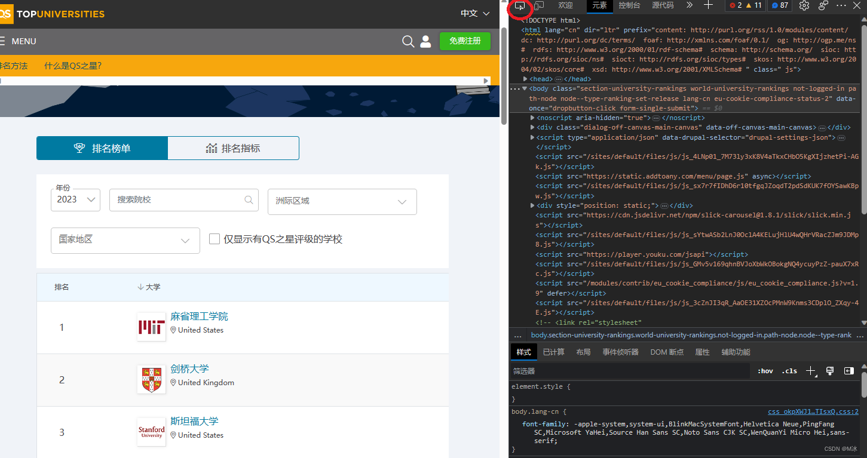Open 剑桥大学 university link

pos(189,369)
